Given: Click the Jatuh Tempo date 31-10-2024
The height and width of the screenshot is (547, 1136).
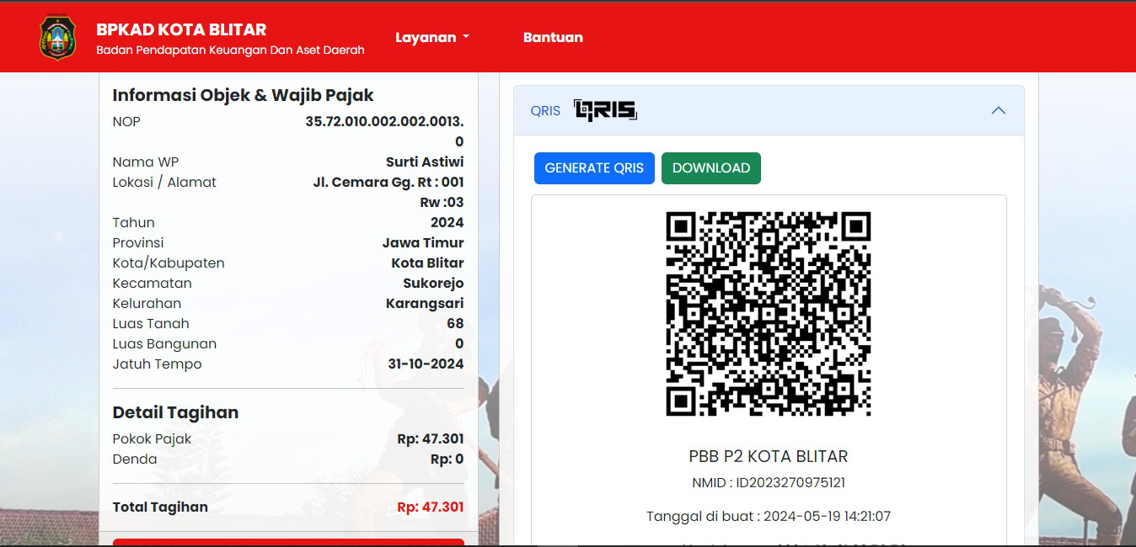Looking at the screenshot, I should tap(426, 364).
